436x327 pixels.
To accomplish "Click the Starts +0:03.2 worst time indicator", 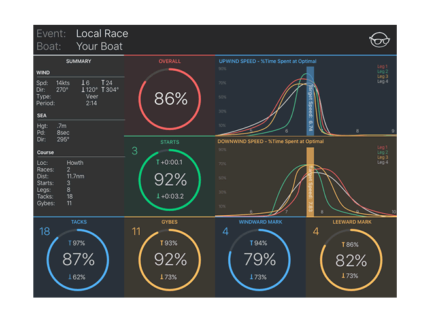I will click(x=170, y=196).
